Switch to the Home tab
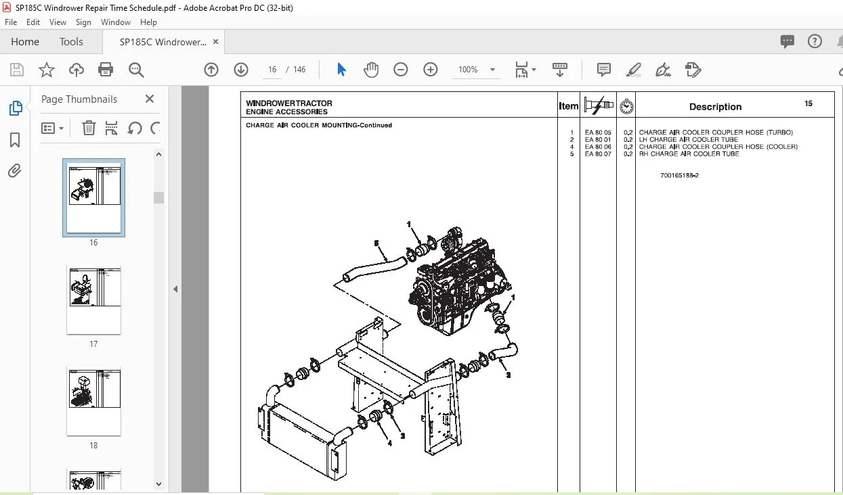 coord(25,42)
